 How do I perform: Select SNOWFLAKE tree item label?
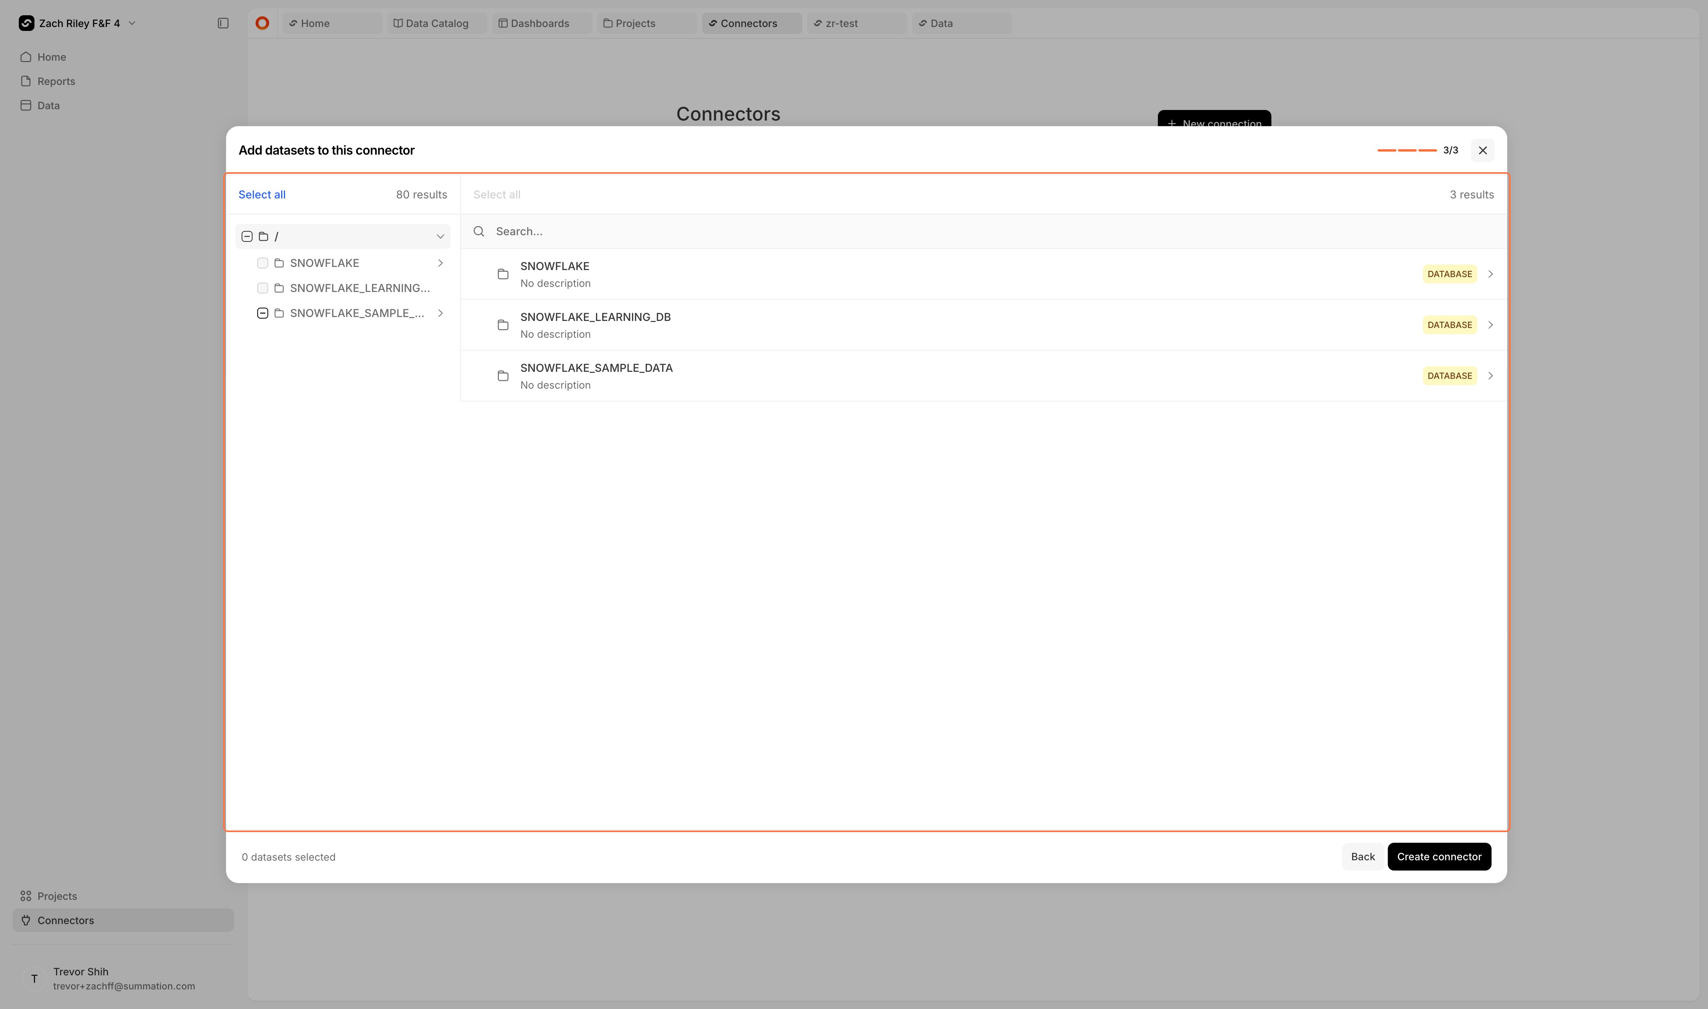point(325,263)
